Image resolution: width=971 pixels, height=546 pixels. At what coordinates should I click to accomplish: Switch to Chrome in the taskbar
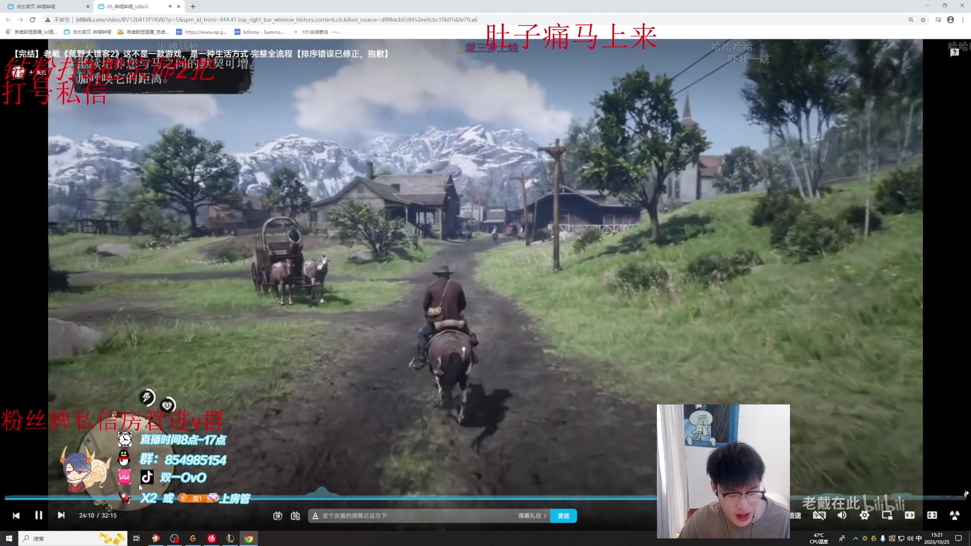[249, 538]
